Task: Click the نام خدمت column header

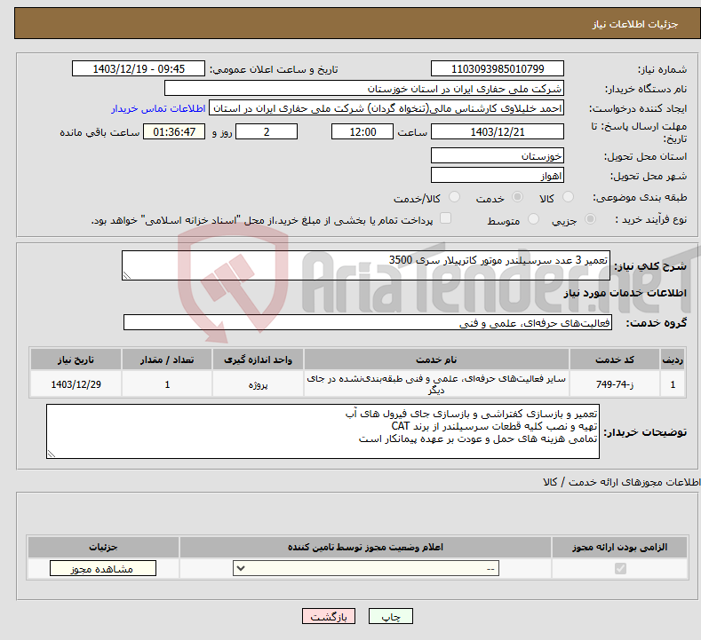Action: (x=436, y=360)
